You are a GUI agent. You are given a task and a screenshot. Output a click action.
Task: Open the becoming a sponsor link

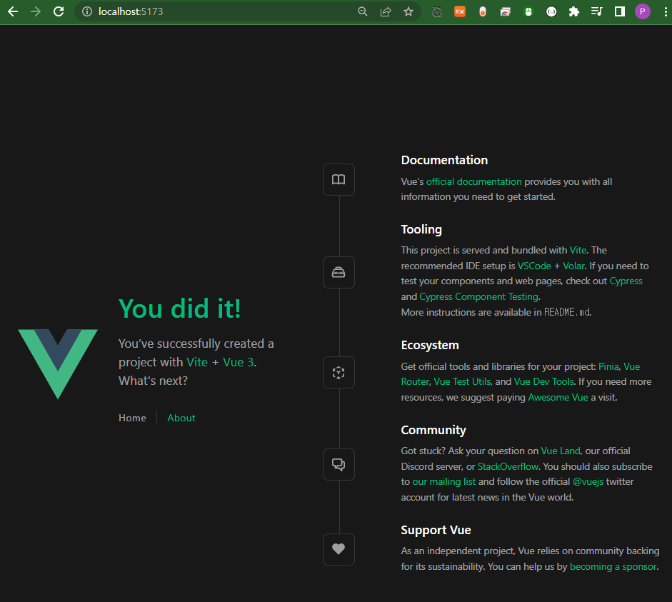pos(613,567)
